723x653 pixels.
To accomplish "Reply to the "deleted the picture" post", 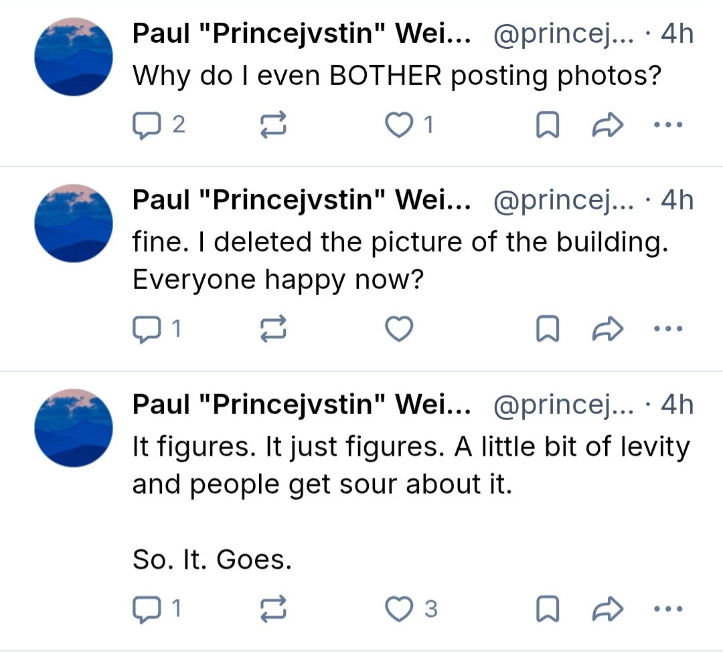I will click(x=145, y=329).
